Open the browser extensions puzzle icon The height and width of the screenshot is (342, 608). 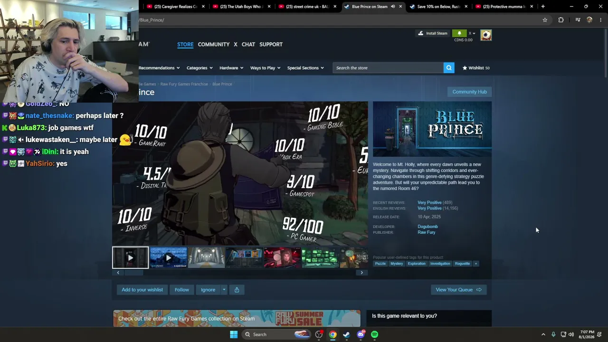561,20
